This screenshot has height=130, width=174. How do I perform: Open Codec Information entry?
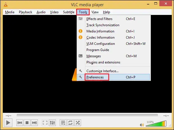point(113,38)
